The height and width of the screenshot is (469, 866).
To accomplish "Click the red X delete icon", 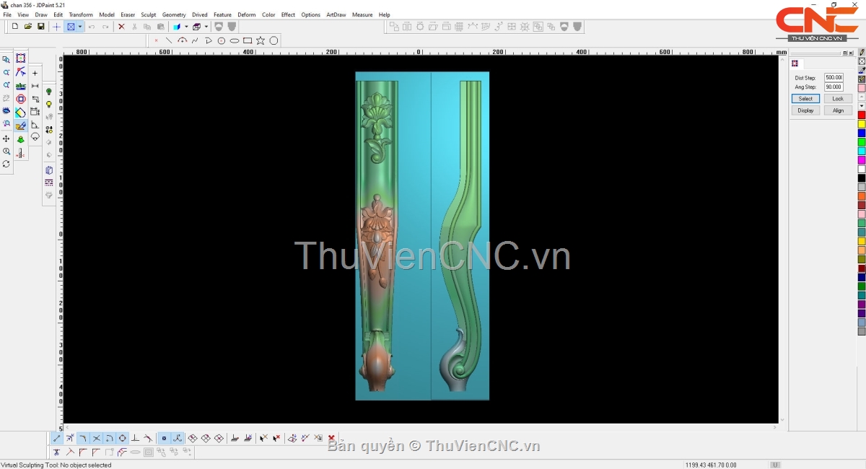I will (121, 27).
